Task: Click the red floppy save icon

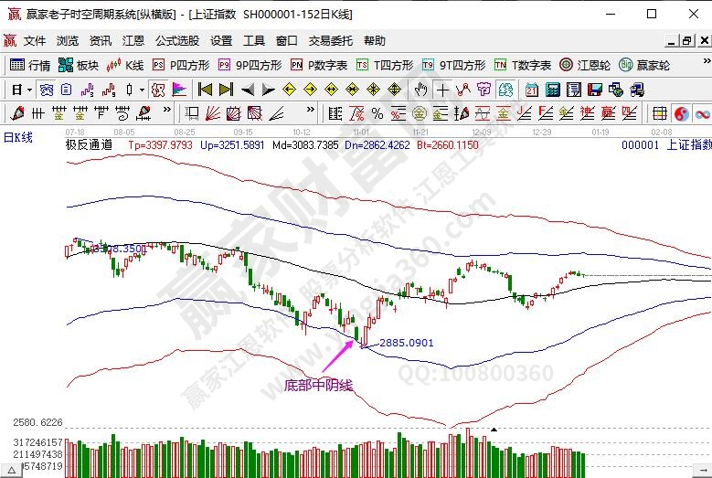Action: tap(594, 90)
